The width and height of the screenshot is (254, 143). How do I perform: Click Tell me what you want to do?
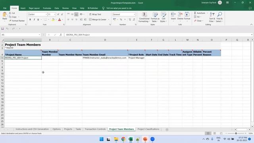pos(119,8)
